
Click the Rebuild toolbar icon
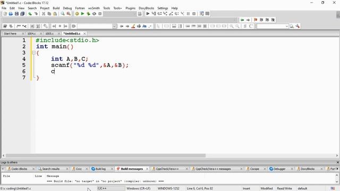[x=94, y=14]
